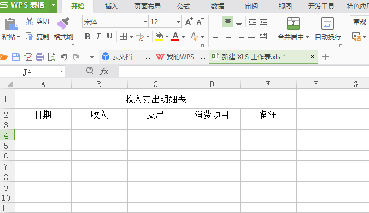Open the 审阅 ribbon tab
The image size is (369, 213).
251,7
